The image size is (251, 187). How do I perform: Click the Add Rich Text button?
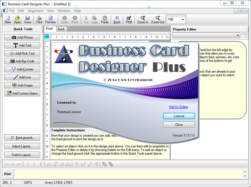pos(22,53)
